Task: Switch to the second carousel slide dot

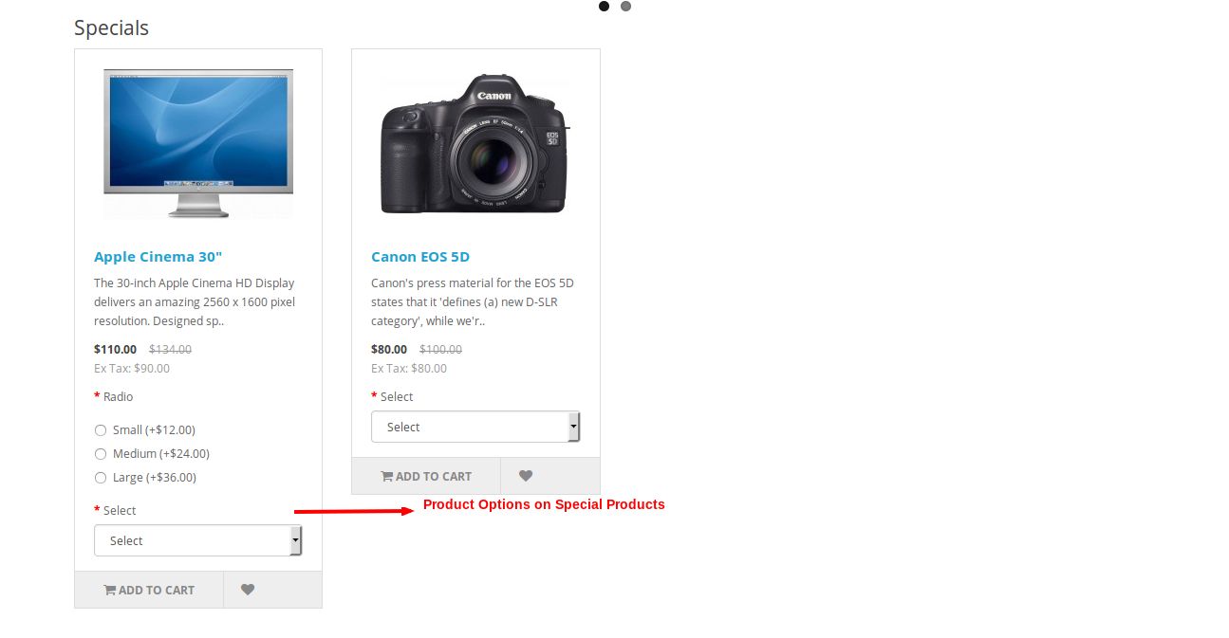Action: 625,6
